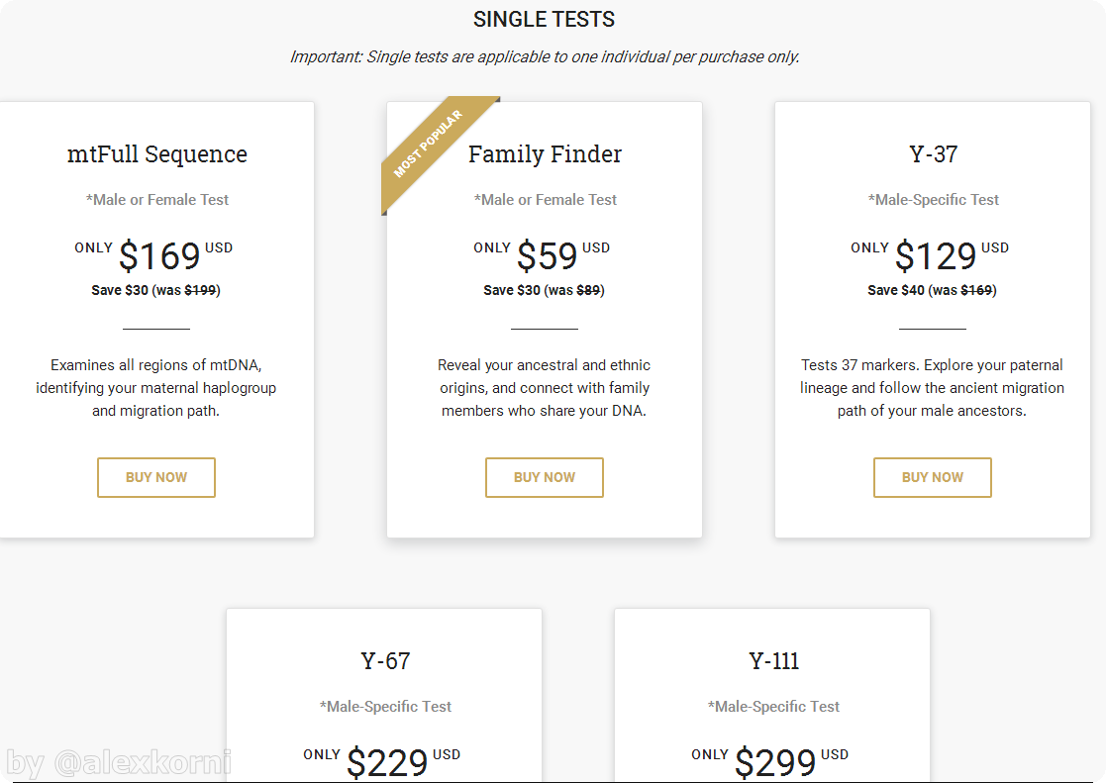Open the Y-111 test card title
The height and width of the screenshot is (783, 1106).
(x=773, y=661)
